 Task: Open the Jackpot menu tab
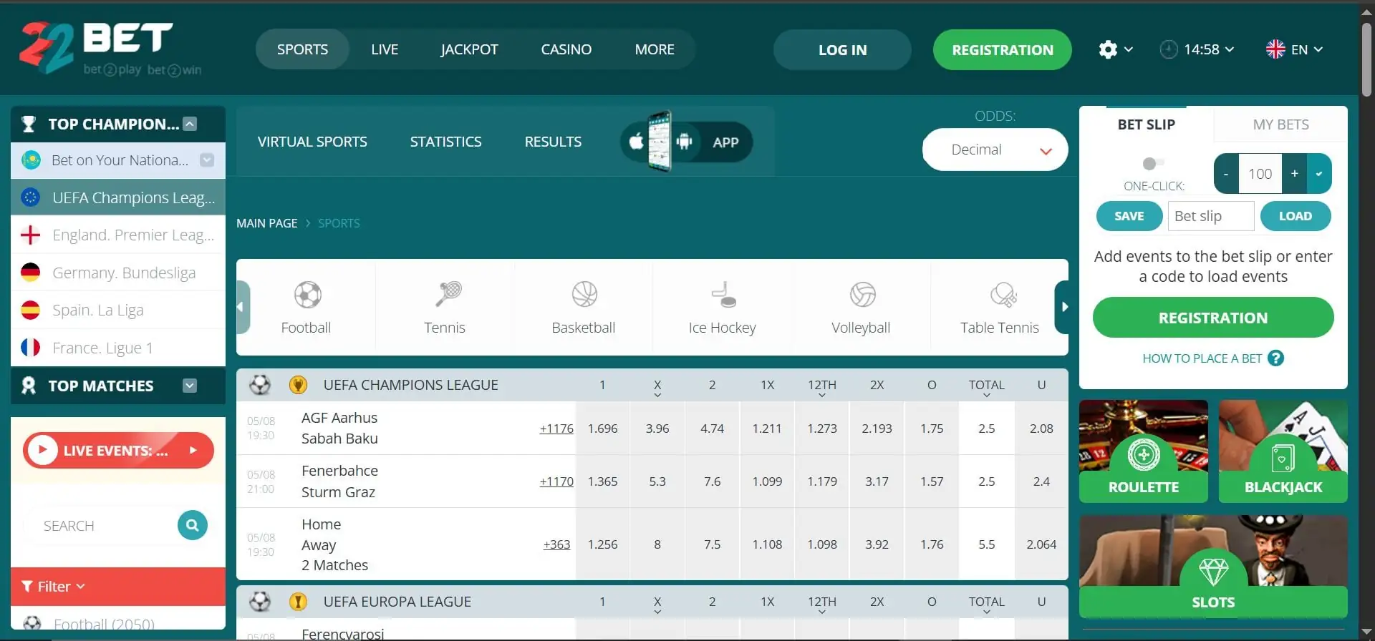point(469,49)
